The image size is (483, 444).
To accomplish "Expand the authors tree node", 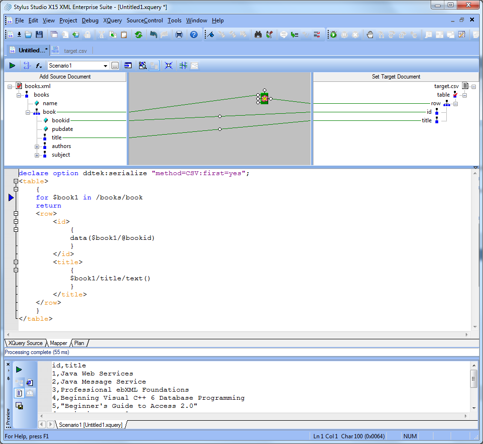I will pos(37,147).
